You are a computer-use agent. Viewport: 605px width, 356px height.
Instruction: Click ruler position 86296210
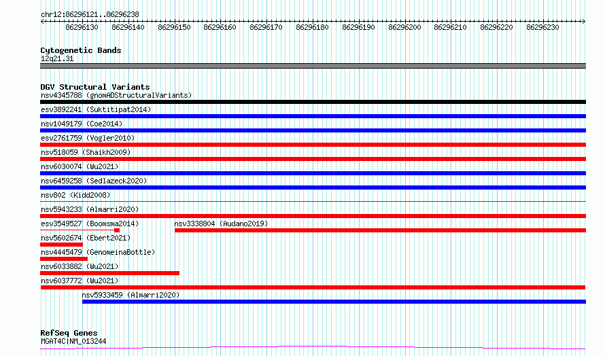click(450, 27)
